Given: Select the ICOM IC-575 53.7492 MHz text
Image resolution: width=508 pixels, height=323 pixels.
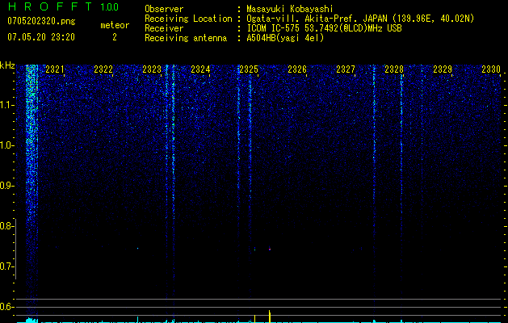Looking at the screenshot, I should [324, 28].
